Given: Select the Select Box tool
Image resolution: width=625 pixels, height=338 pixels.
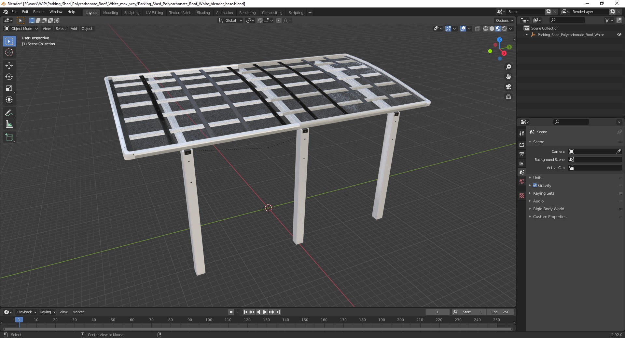Looking at the screenshot, I should point(9,41).
